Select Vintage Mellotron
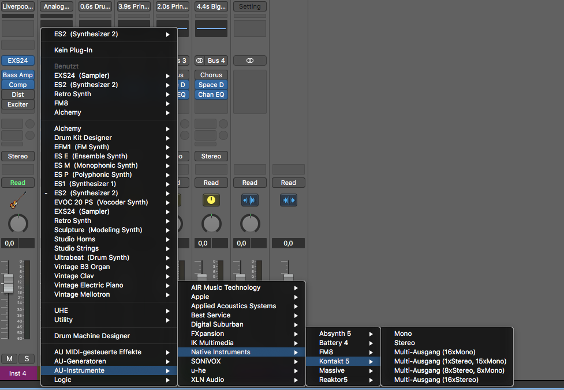Viewport: 564px width, 390px height. [109, 294]
